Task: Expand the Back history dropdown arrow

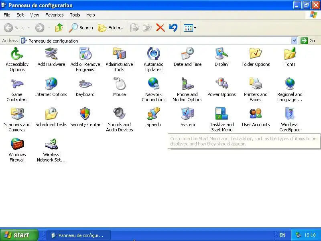Action: [x=28, y=28]
